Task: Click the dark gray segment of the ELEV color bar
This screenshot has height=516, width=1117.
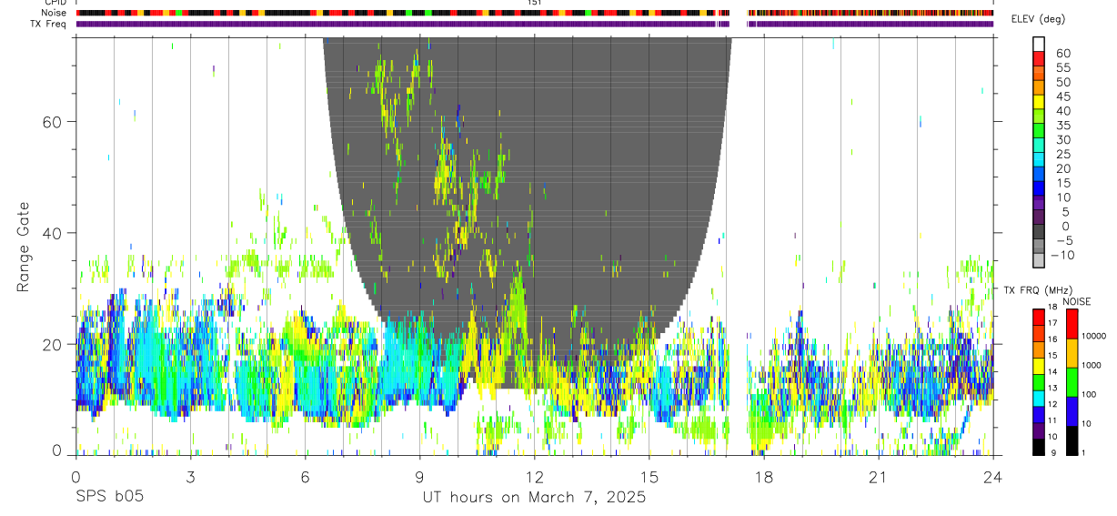Action: (x=1039, y=231)
